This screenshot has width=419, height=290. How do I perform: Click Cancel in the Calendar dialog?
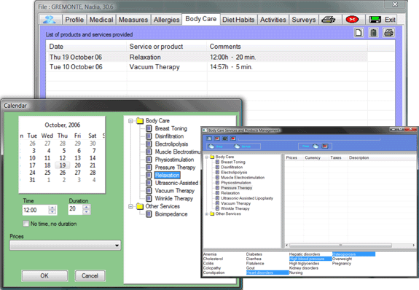point(90,275)
